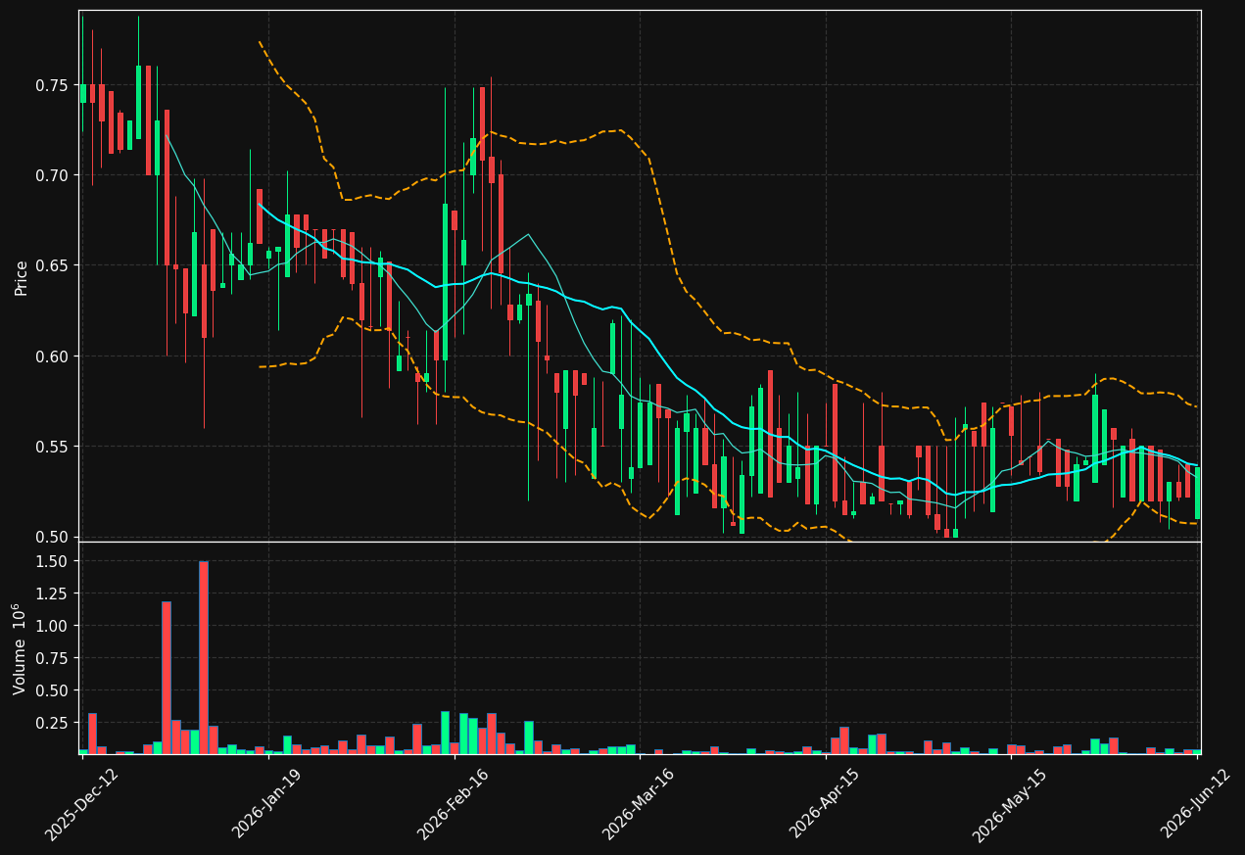Click the second-tallest red volume bar near 1.18
Image resolution: width=1245 pixels, height=855 pixels.
[167, 678]
